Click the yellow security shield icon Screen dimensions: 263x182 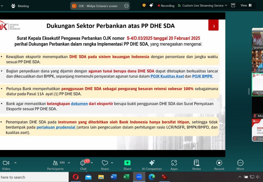pos(144,5)
